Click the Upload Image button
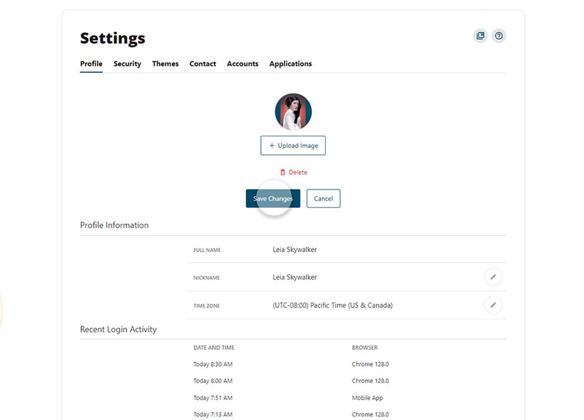This screenshot has height=420, width=584. pyautogui.click(x=293, y=145)
